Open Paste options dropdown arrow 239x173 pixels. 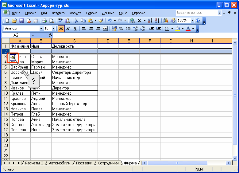pyautogui.click(x=96, y=21)
